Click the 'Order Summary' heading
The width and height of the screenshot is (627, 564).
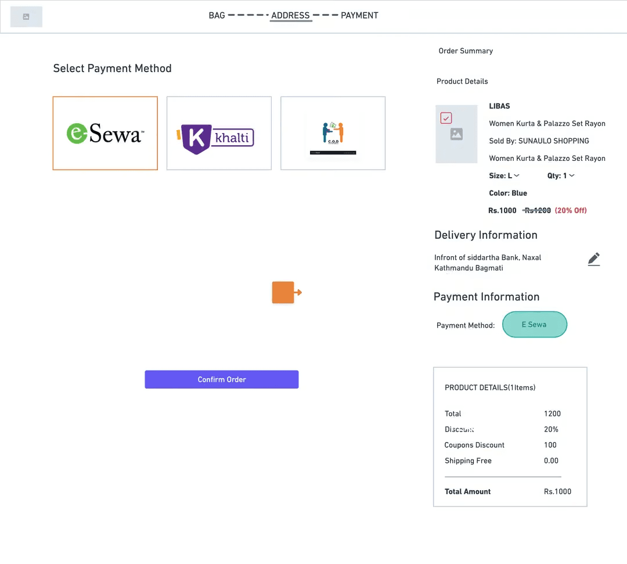coord(466,51)
